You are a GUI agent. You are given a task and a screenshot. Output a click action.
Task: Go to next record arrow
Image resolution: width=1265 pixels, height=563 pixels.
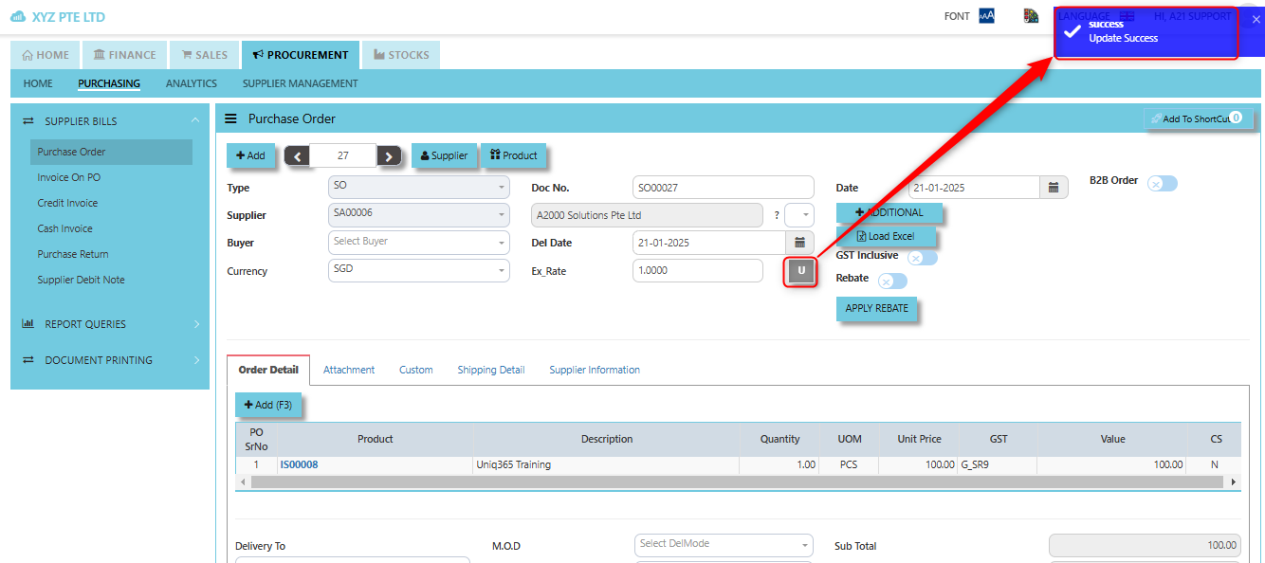coord(389,156)
